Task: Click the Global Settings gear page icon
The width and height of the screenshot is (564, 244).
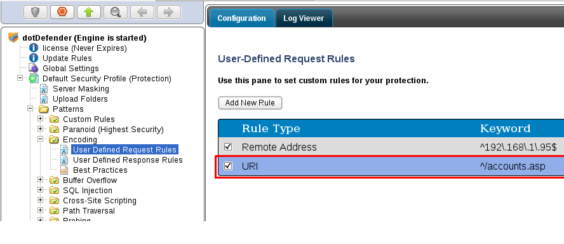Action: coord(34,68)
